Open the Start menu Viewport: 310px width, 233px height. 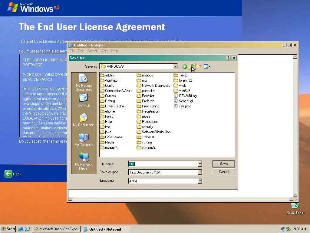click(x=8, y=229)
